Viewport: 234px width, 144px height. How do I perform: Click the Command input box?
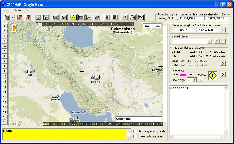point(139,119)
